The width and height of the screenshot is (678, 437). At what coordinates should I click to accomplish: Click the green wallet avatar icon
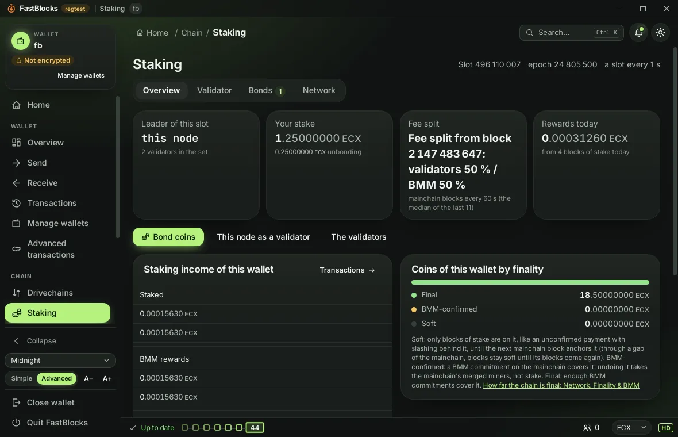(20, 41)
